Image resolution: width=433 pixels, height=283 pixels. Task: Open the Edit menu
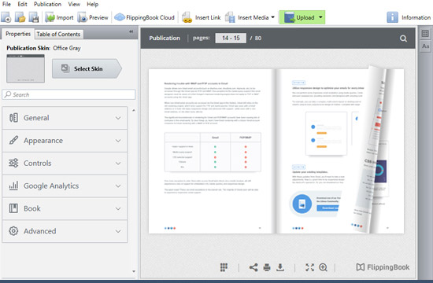click(x=22, y=4)
